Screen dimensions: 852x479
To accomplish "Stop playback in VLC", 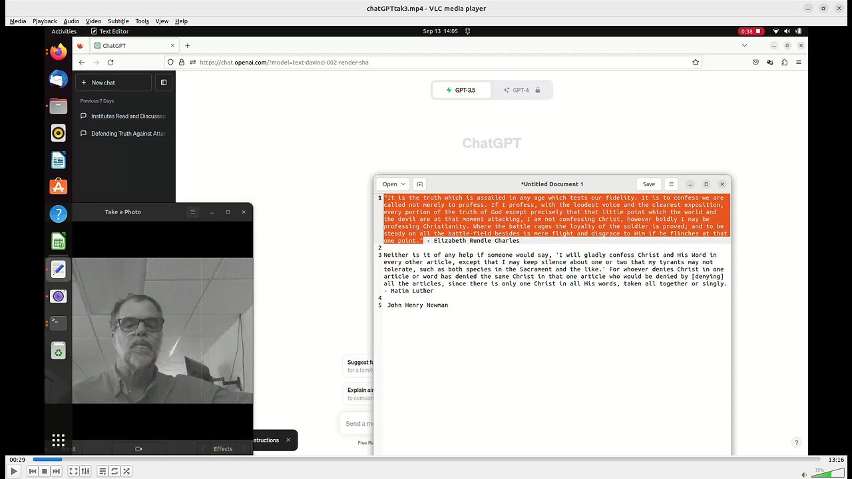I will pos(45,471).
